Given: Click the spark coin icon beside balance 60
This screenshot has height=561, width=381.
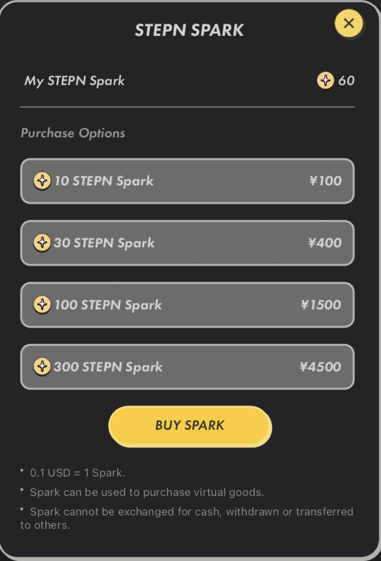Looking at the screenshot, I should pos(325,80).
